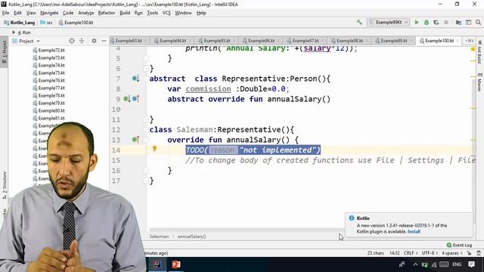The image size is (484, 272).
Task: Click IntelliJ IDEA icon in taskbar
Action: pyautogui.click(x=157, y=264)
